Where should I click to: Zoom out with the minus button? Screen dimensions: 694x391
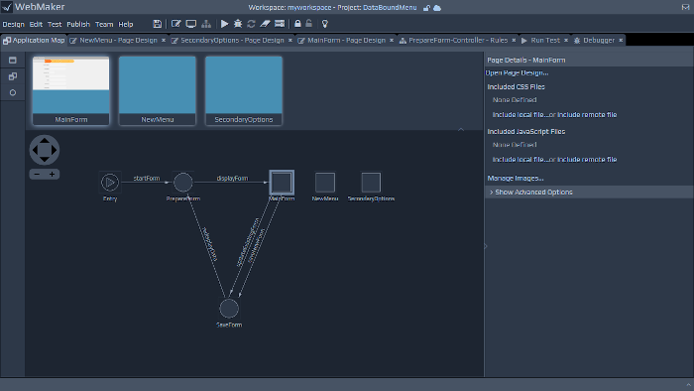(x=37, y=174)
